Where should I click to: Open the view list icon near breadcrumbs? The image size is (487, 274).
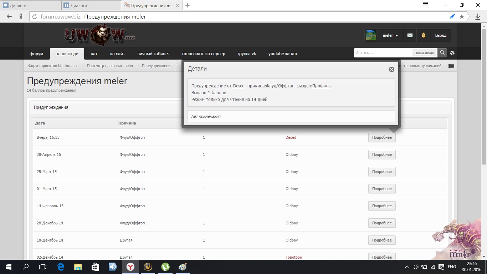[451, 66]
